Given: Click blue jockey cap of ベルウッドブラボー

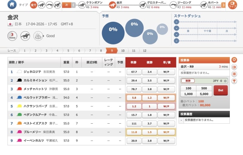Looking at the screenshot, I should click(x=19, y=97).
